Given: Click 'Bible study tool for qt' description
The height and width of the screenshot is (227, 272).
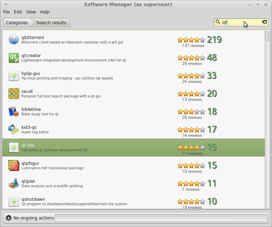Looking at the screenshot, I should click(x=40, y=114).
